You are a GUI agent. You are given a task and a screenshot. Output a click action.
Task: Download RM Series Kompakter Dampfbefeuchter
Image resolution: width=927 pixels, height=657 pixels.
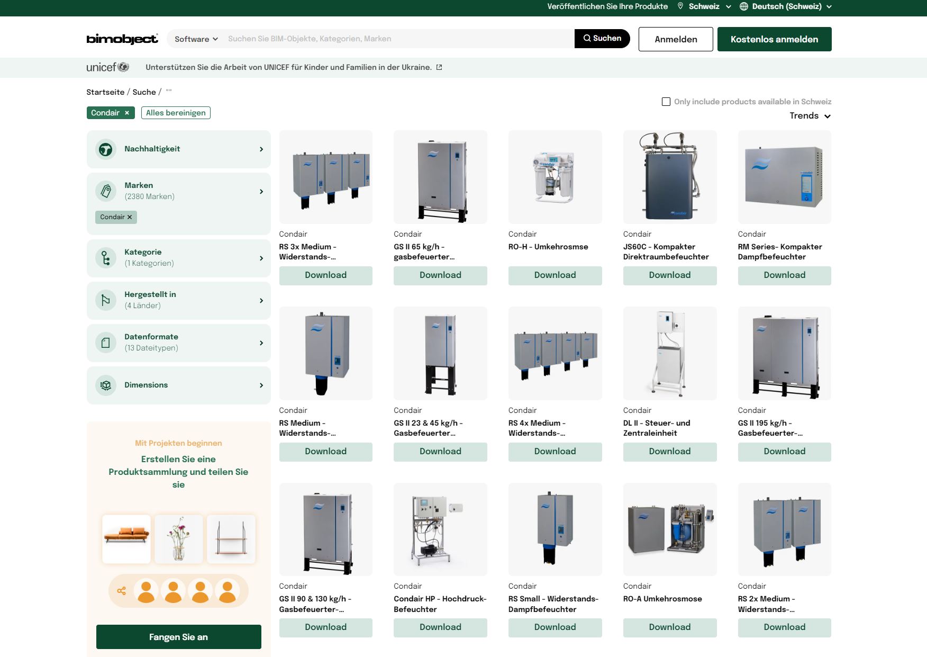(785, 275)
